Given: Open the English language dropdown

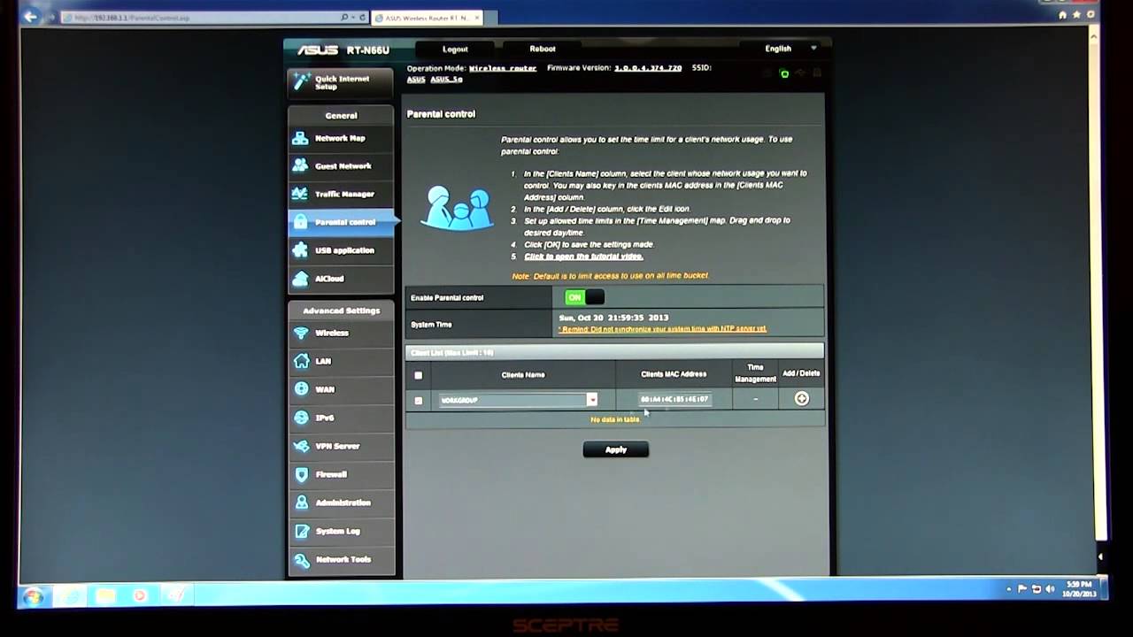Looking at the screenshot, I should coord(790,49).
